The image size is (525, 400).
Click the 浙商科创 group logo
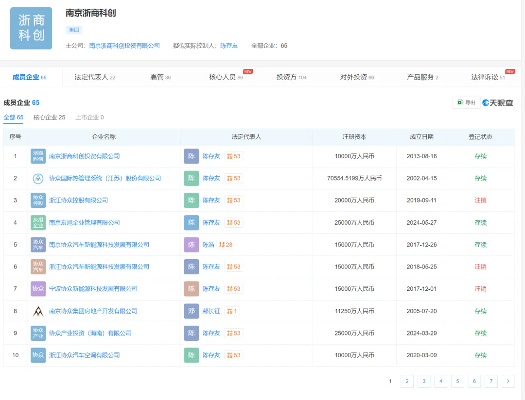point(31,29)
